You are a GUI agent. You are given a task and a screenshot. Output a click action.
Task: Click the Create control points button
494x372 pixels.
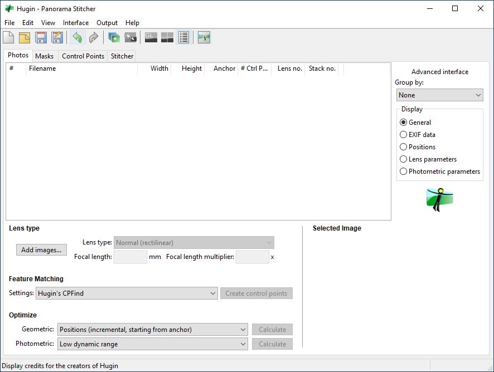coord(256,293)
